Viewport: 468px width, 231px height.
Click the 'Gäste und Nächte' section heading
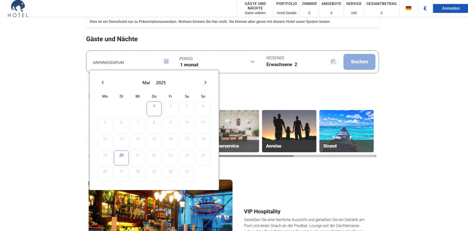click(112, 39)
